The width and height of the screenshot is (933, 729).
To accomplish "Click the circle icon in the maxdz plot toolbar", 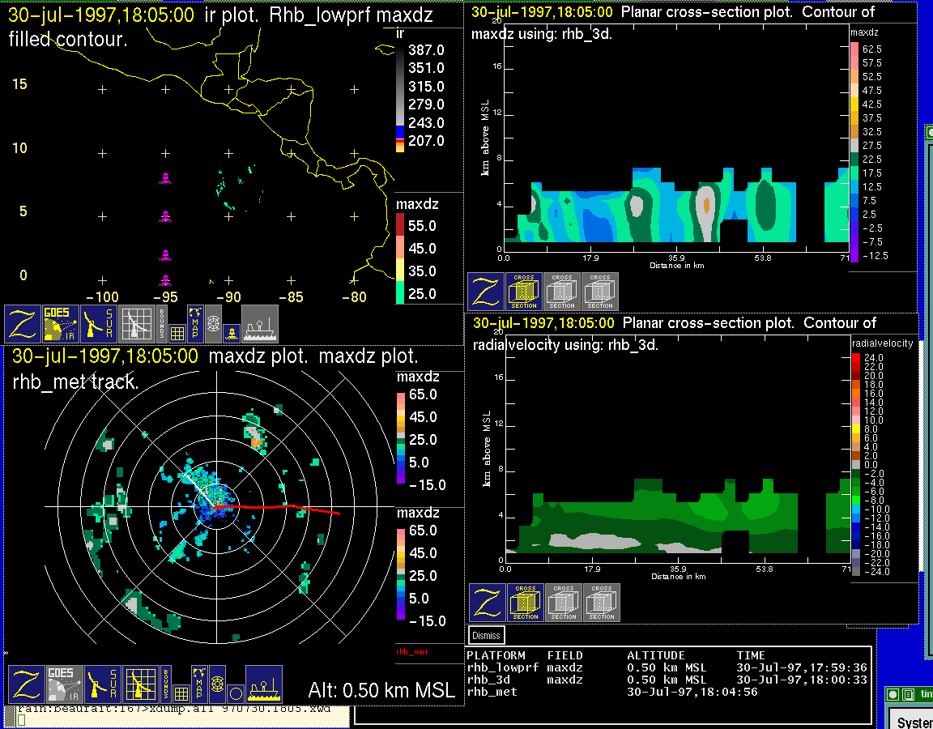I will tap(235, 693).
